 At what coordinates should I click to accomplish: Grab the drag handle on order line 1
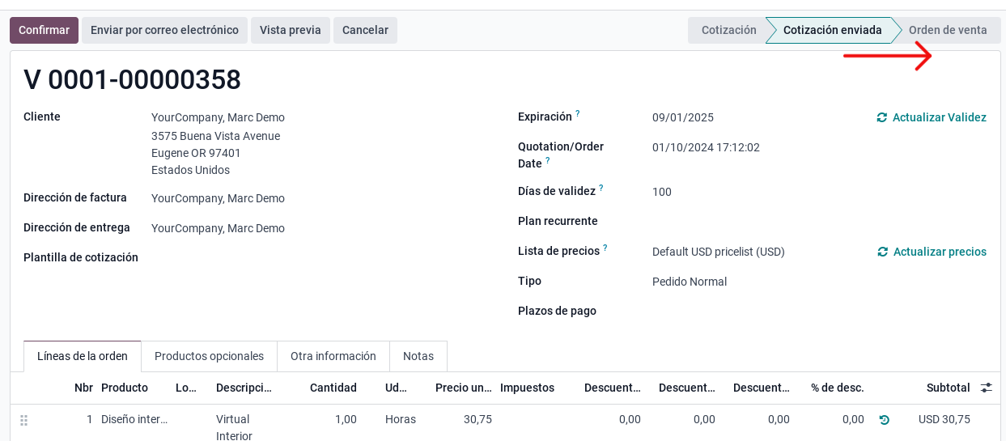tap(24, 419)
